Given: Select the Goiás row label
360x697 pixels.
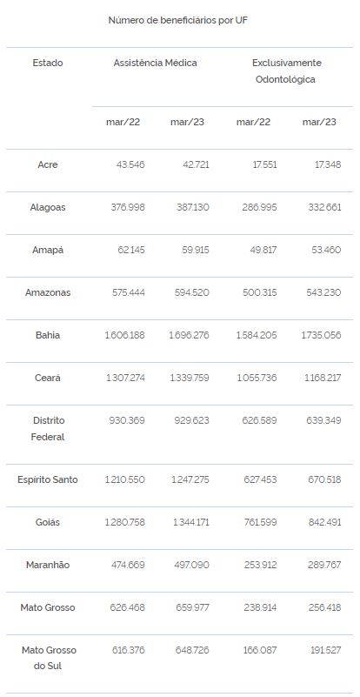Looking at the screenshot, I should (48, 522).
